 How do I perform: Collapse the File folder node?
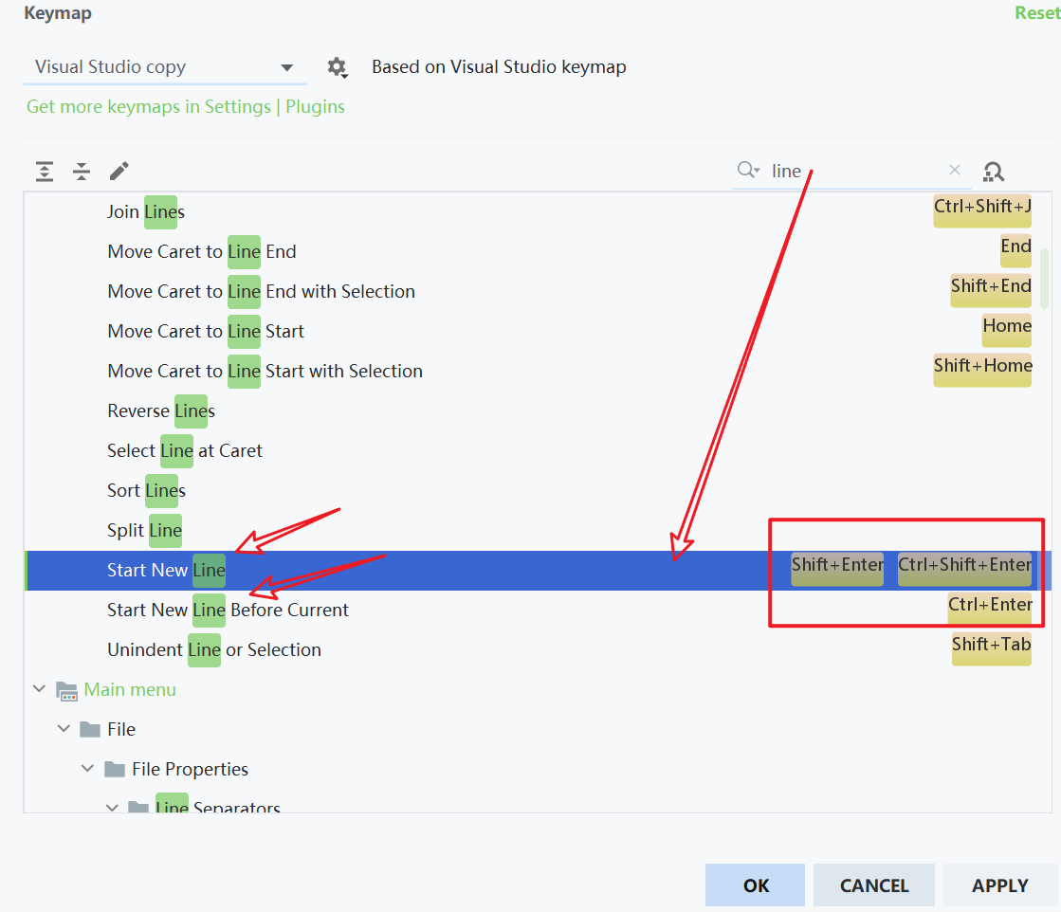(x=64, y=729)
